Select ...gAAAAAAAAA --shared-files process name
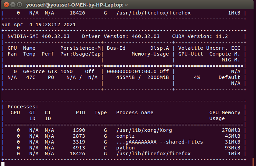256x166 pixels. point(160,142)
